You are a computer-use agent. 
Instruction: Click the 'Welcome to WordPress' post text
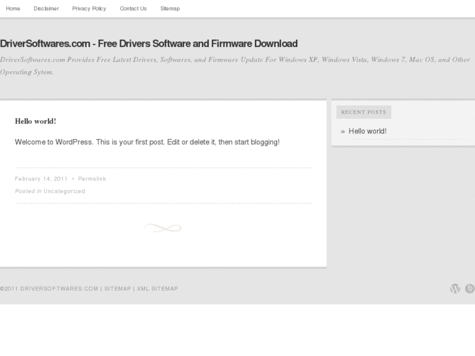pos(147,142)
